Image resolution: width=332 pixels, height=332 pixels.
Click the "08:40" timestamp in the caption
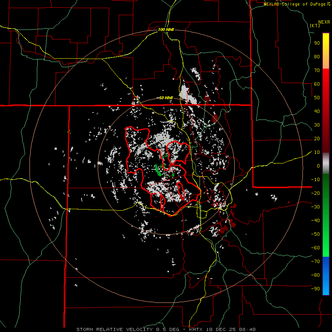pyautogui.click(x=248, y=329)
